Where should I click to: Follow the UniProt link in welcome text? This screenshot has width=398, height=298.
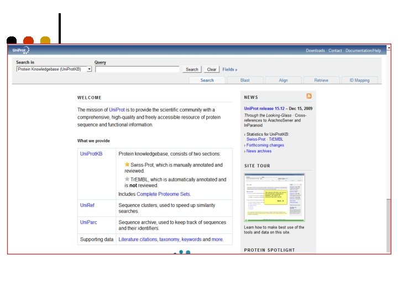(x=117, y=110)
